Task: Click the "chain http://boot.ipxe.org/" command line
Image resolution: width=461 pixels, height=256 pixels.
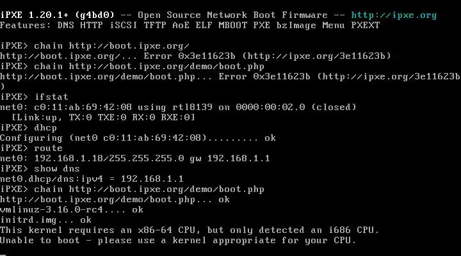Action: [112, 45]
